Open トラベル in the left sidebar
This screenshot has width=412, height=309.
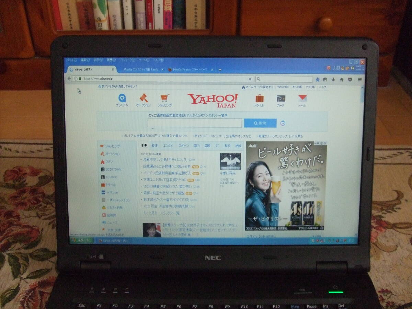point(108,184)
